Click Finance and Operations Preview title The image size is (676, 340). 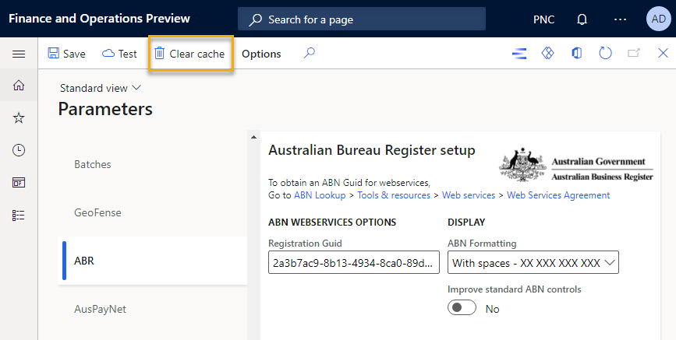pos(99,19)
